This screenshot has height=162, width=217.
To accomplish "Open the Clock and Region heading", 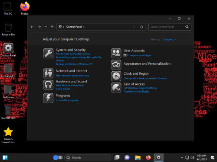I will [x=136, y=73].
